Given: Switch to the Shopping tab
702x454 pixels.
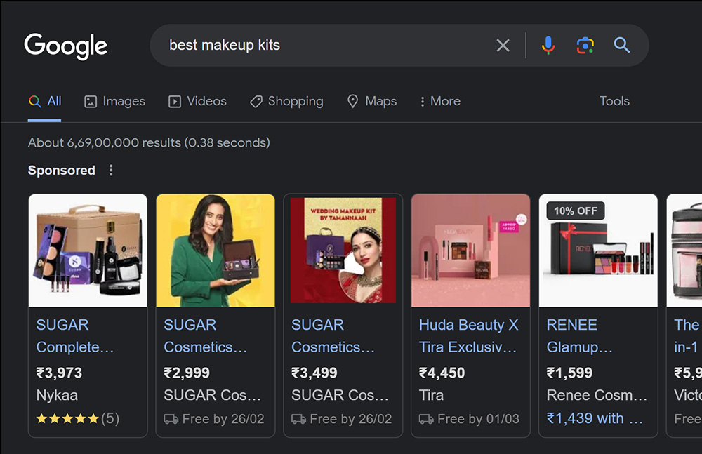Looking at the screenshot, I should [286, 101].
